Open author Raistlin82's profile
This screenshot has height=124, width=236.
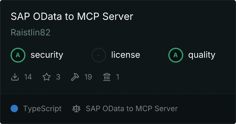tap(30, 33)
